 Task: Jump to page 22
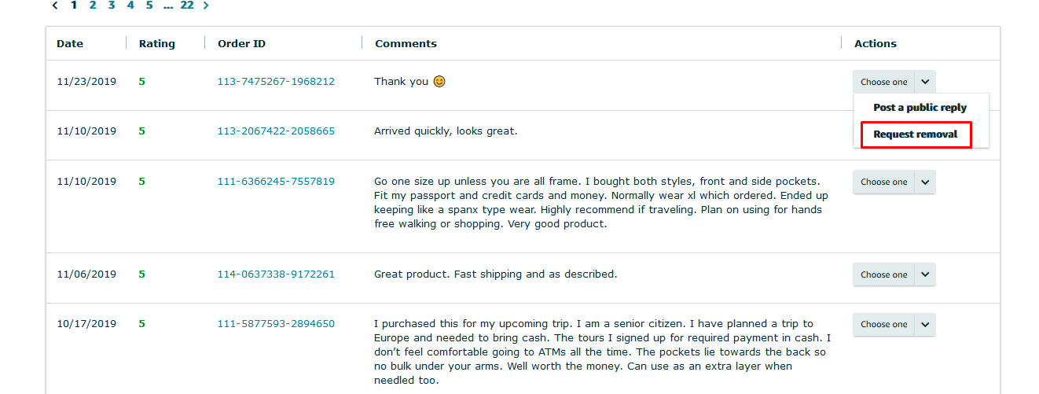(x=187, y=6)
